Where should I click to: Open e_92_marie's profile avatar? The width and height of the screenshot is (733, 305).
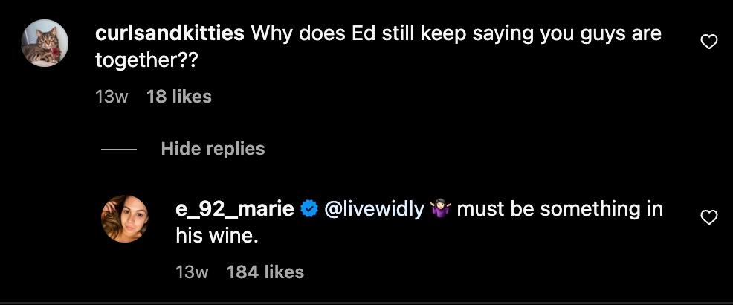coord(125,218)
